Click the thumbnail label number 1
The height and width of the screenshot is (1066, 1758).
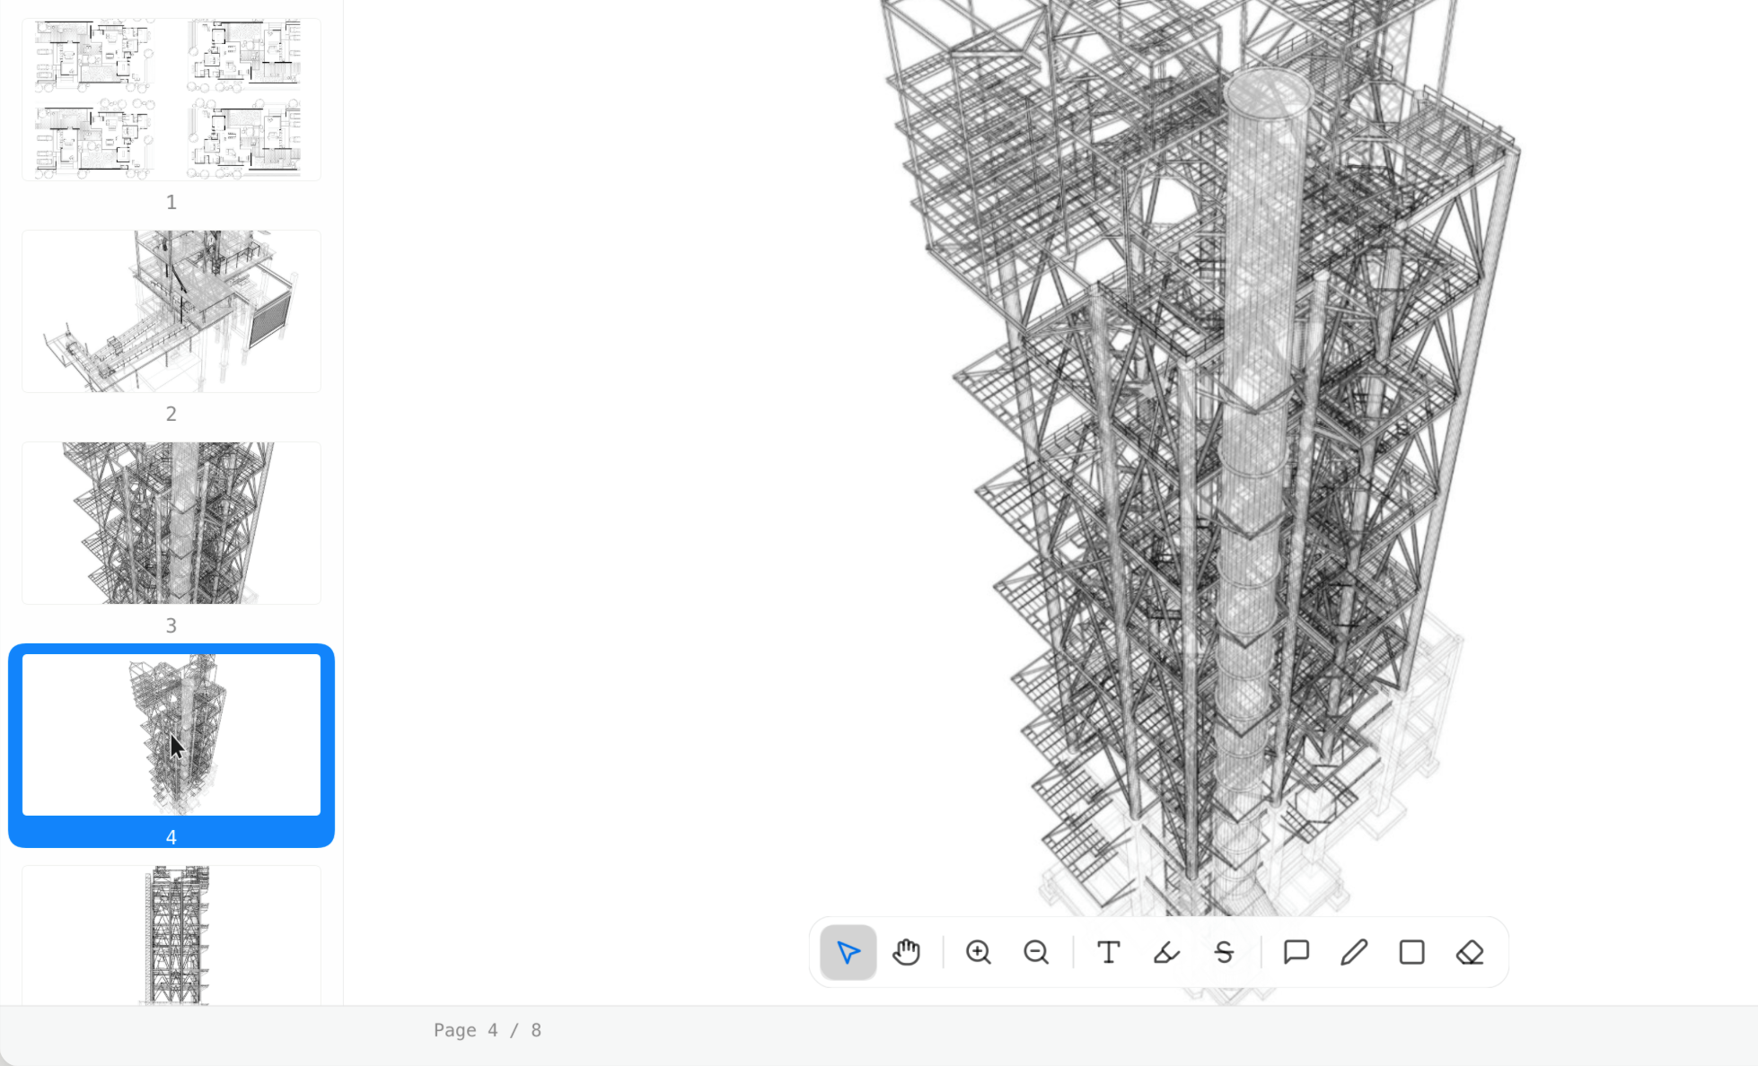point(171,203)
